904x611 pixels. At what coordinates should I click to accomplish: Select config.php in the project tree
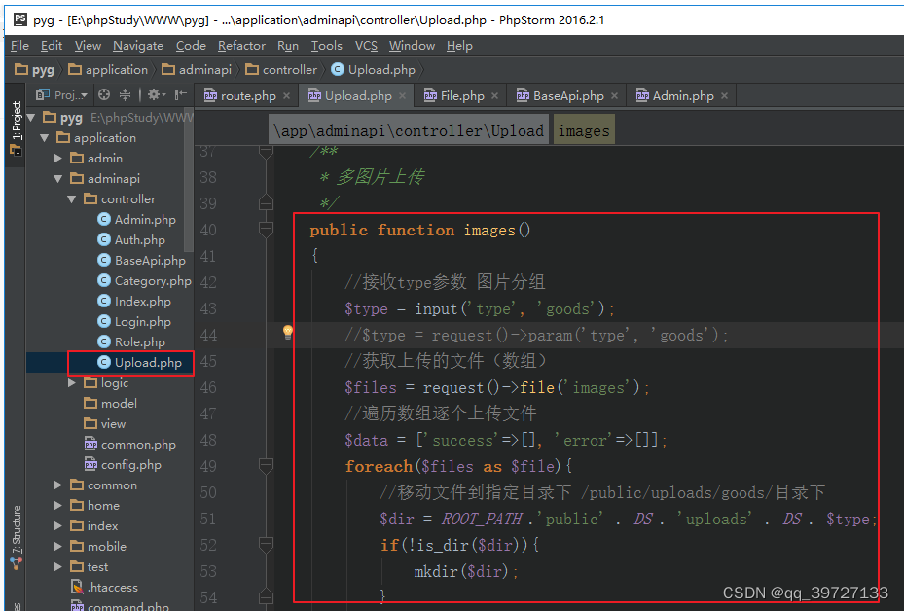123,465
